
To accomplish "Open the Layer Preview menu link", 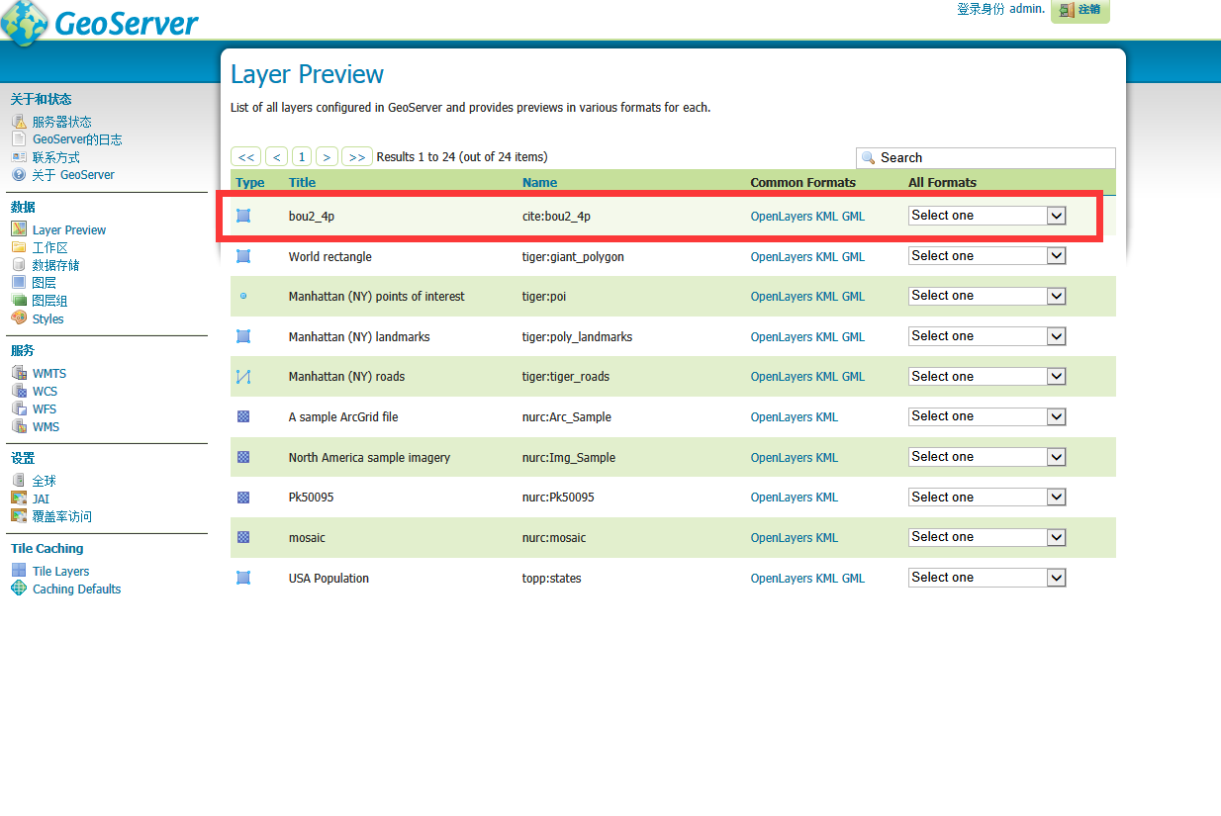I will (x=69, y=229).
